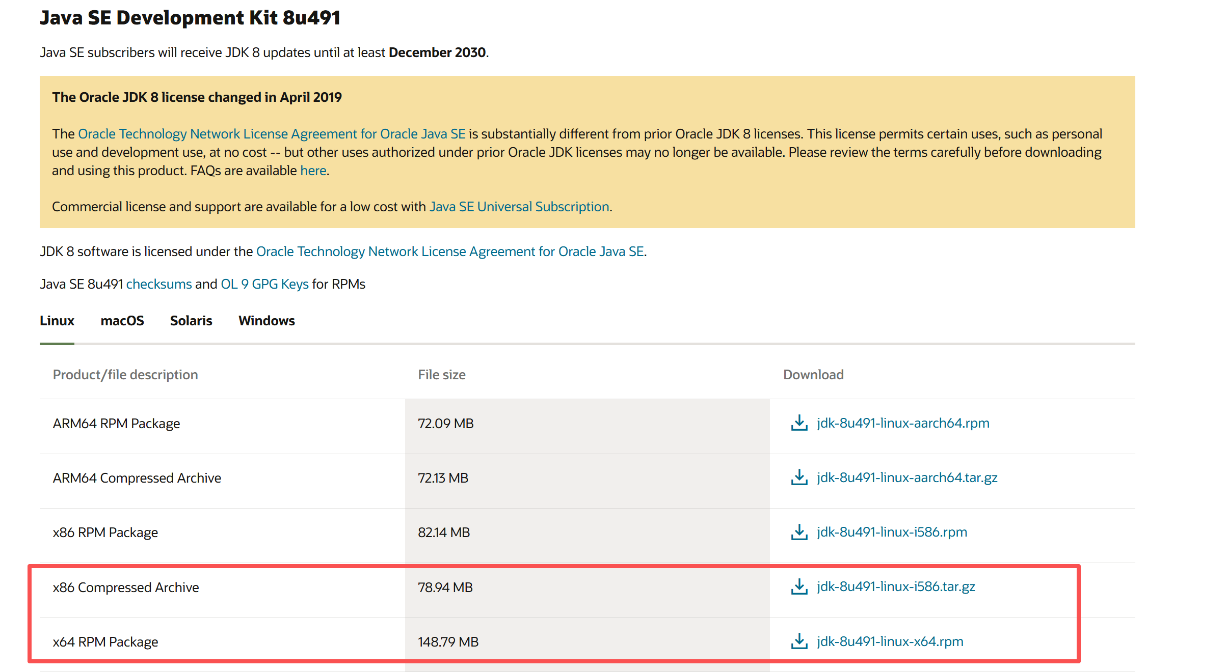The width and height of the screenshot is (1227, 672).
Task: Click 'The Oracle JDK 8 license changed' heading
Action: tap(197, 97)
